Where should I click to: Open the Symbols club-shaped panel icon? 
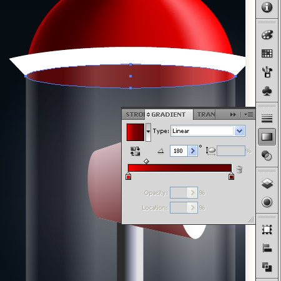click(267, 91)
